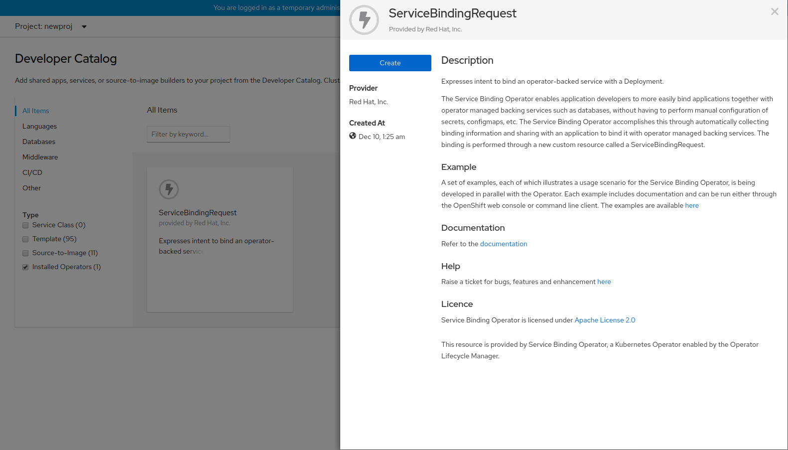Click the lightning bolt icon on catalog card
Image resolution: width=788 pixels, height=450 pixels.
pyautogui.click(x=169, y=189)
